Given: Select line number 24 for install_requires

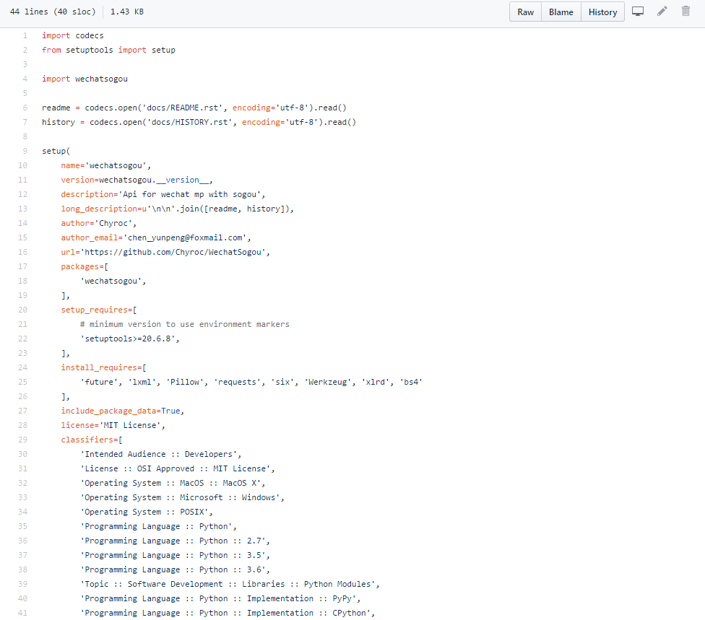Looking at the screenshot, I should click(x=23, y=367).
